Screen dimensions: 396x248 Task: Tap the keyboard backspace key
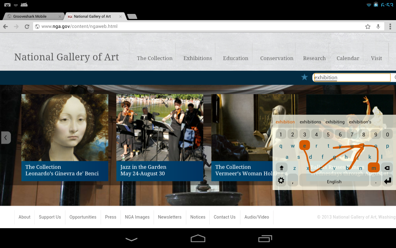[x=387, y=168]
